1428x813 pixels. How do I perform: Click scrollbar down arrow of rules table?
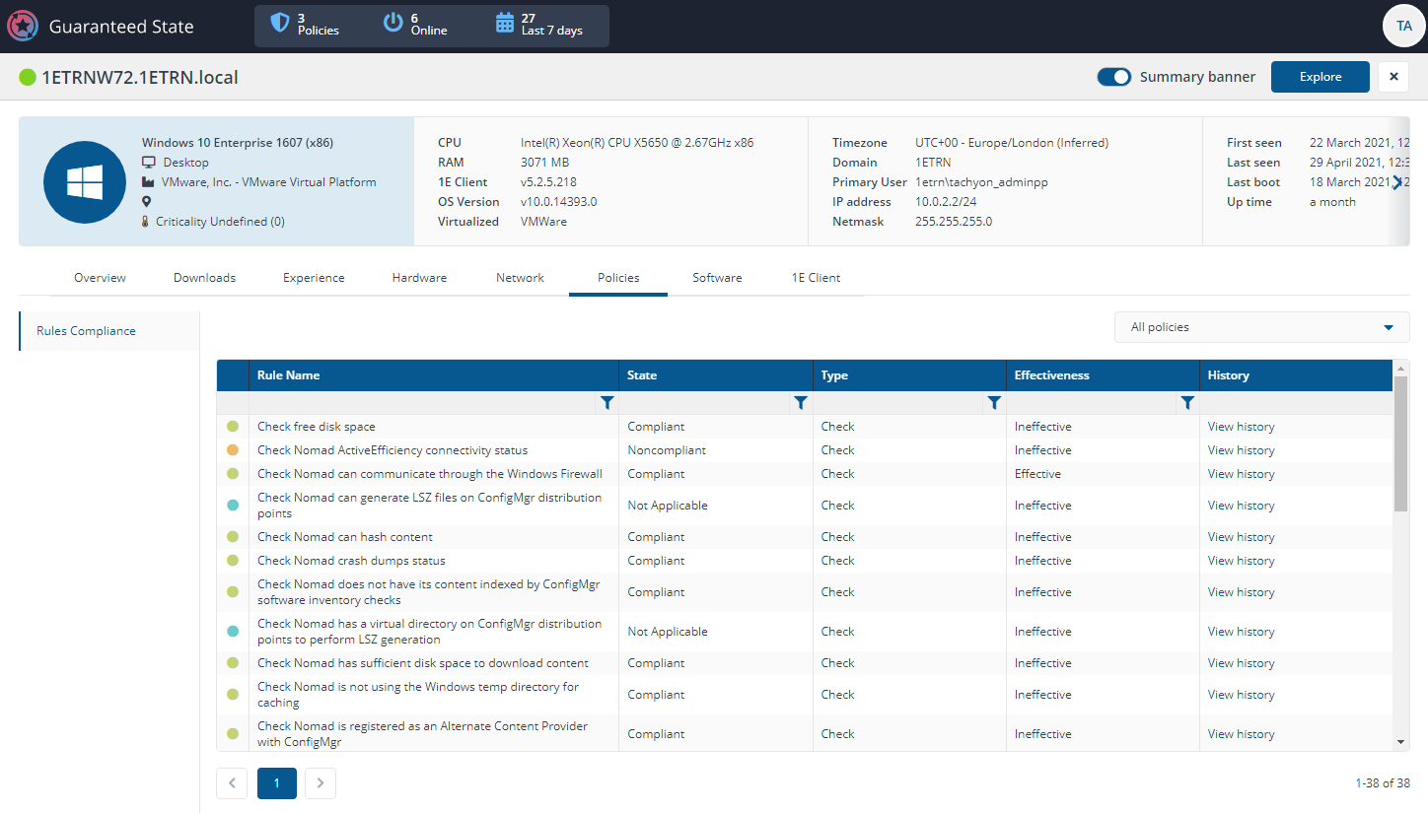pos(1400,741)
